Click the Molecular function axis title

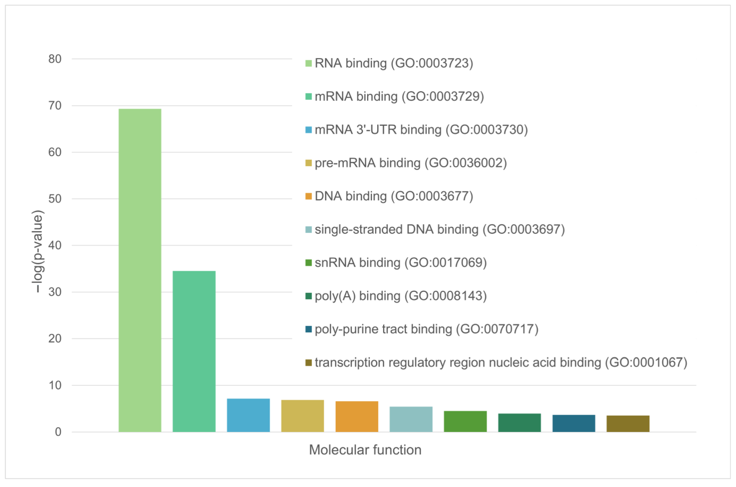pyautogui.click(x=365, y=450)
